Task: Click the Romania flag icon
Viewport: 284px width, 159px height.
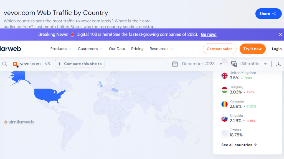Action: (224, 104)
